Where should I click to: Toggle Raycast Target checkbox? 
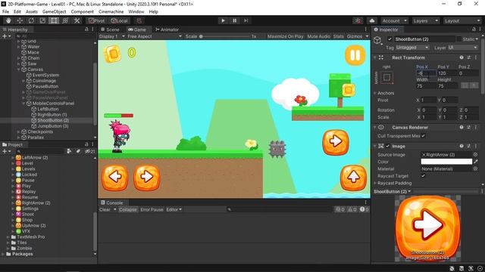point(423,176)
